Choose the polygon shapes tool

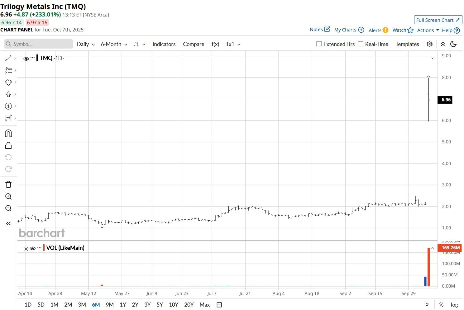pyautogui.click(x=8, y=82)
